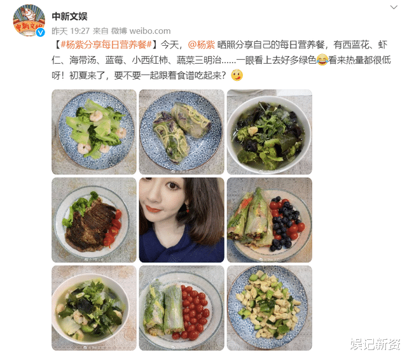Click the yummy face emoji after the question
This screenshot has height=359, width=407.
coord(237,75)
